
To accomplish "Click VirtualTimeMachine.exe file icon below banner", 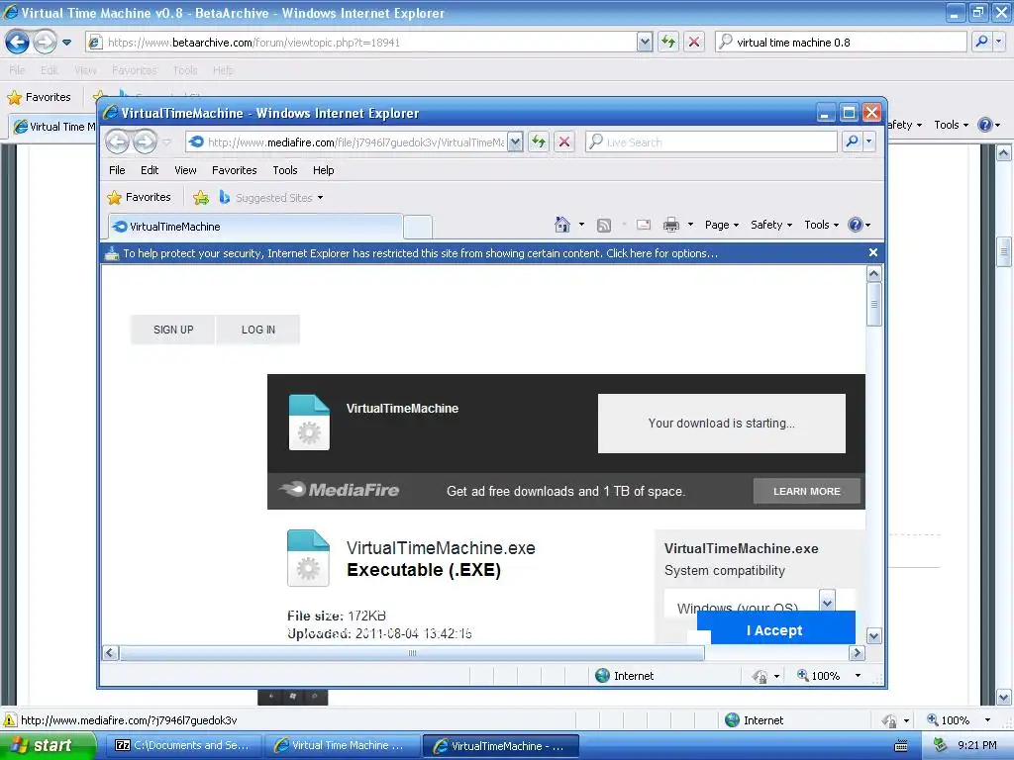I will [308, 558].
